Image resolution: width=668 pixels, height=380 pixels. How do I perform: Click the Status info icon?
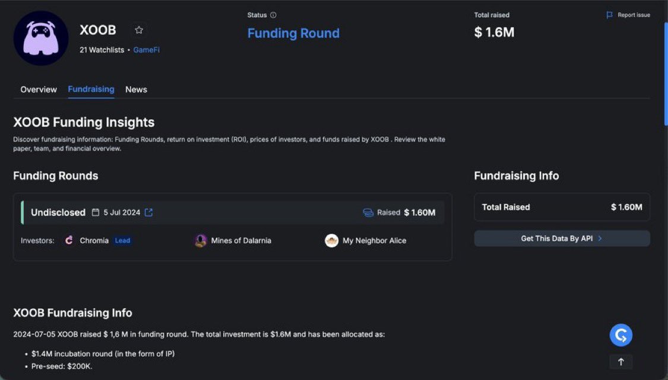click(x=273, y=15)
